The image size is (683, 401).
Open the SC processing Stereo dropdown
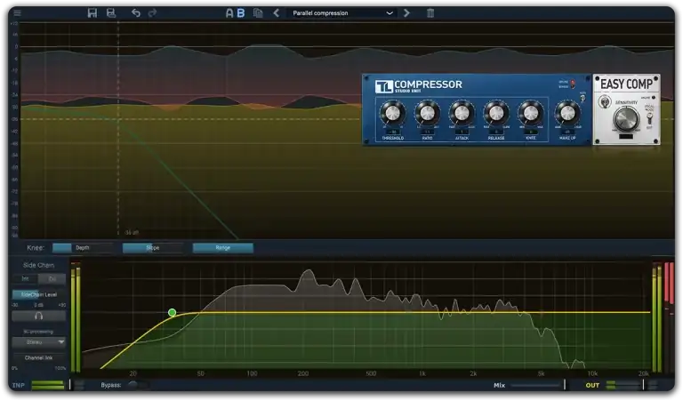[x=39, y=342]
